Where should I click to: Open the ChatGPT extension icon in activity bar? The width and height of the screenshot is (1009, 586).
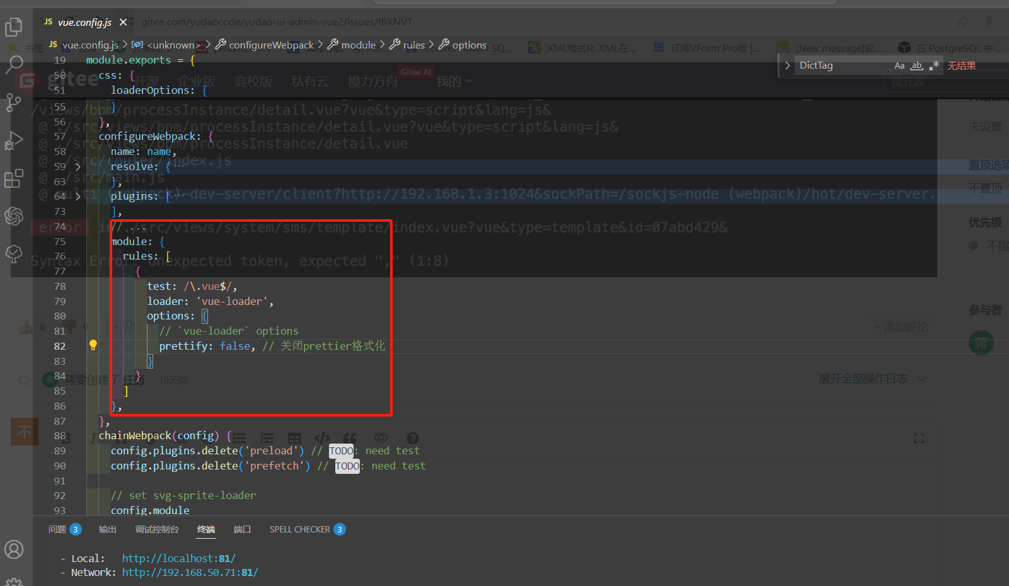[x=13, y=216]
